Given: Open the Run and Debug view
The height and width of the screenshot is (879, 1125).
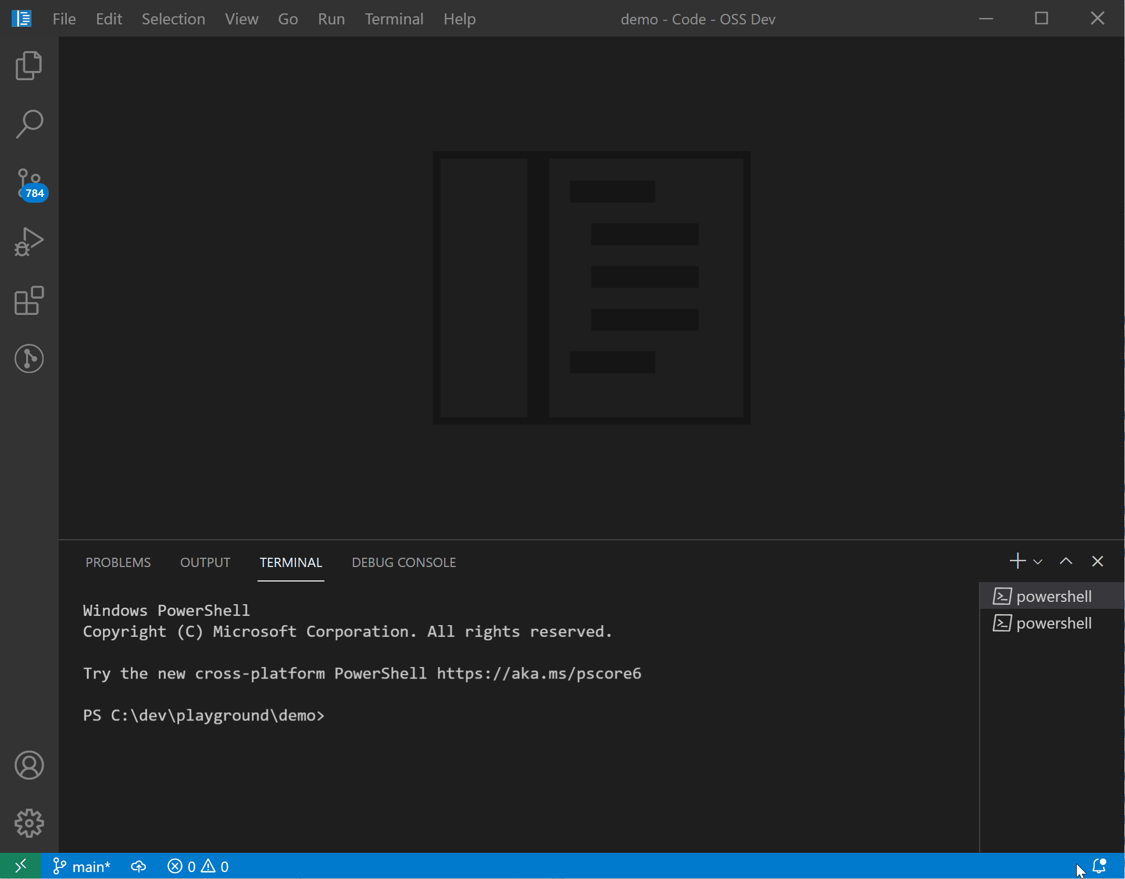Looking at the screenshot, I should tap(29, 242).
